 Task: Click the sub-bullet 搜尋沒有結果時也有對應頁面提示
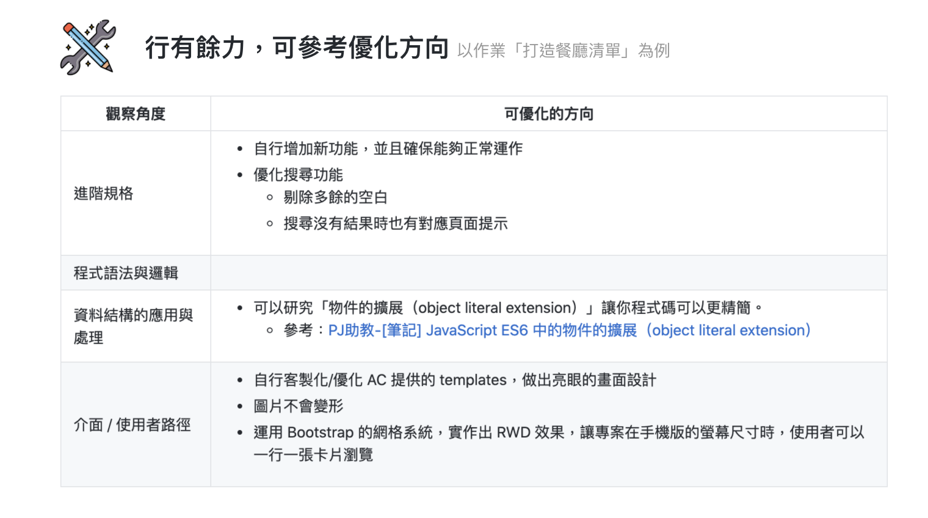coord(396,224)
